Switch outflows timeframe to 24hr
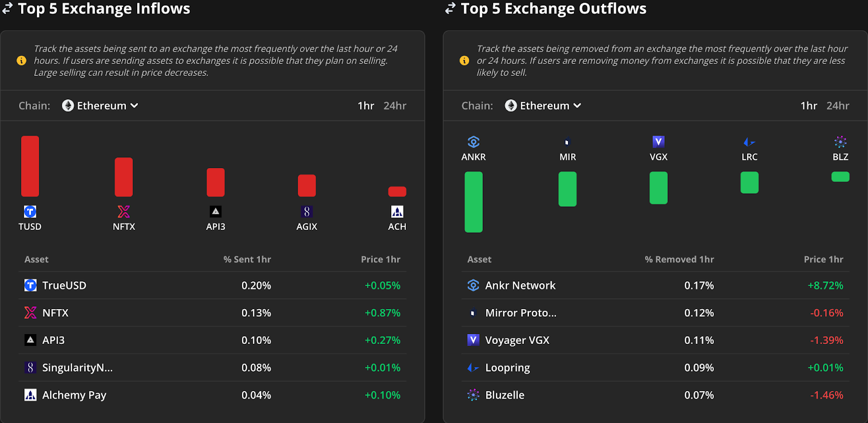This screenshot has height=423, width=868. [838, 106]
